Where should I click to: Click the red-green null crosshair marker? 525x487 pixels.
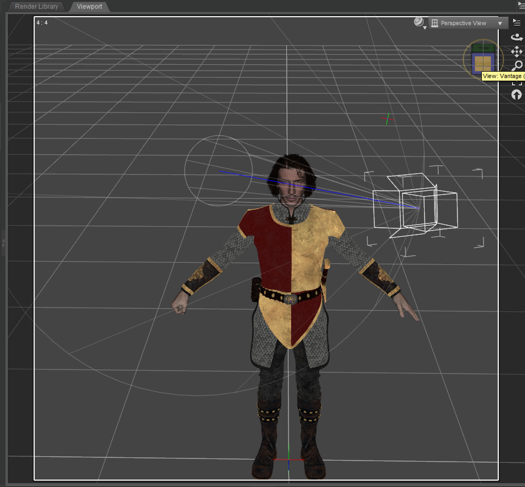tap(388, 119)
